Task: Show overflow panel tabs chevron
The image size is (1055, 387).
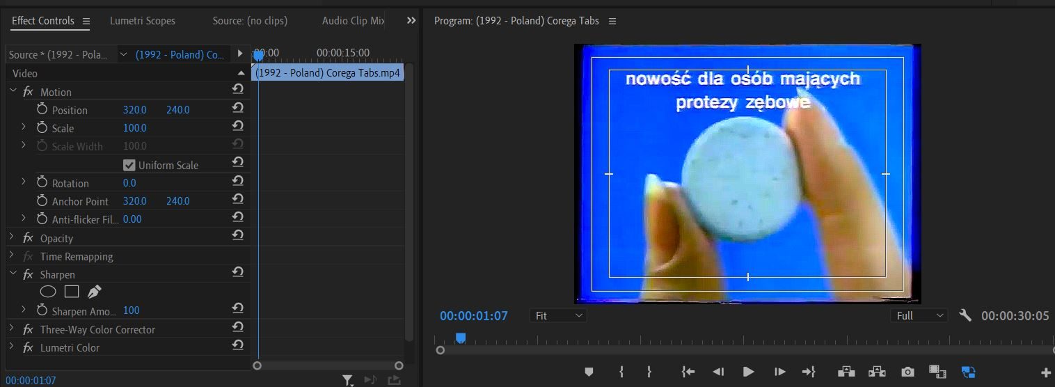Action: 411,21
